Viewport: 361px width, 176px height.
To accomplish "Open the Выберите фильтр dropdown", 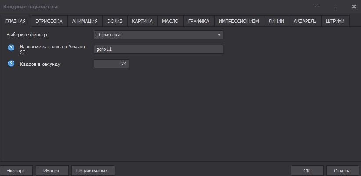I will 158,35.
